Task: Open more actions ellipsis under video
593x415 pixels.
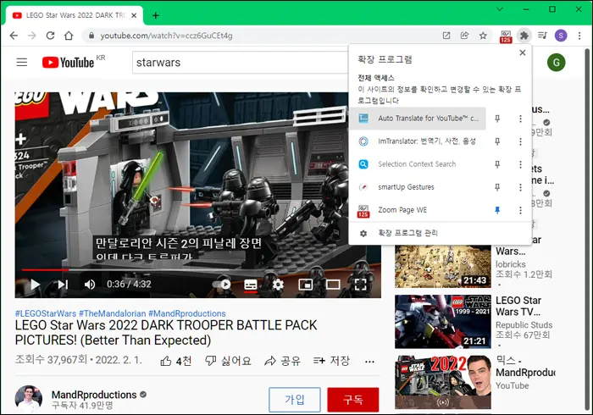Action: coord(369,362)
